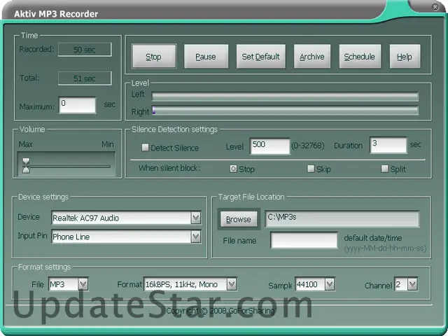Click the C:\MP3s target path field
This screenshot has height=336, width=448.
(x=342, y=219)
